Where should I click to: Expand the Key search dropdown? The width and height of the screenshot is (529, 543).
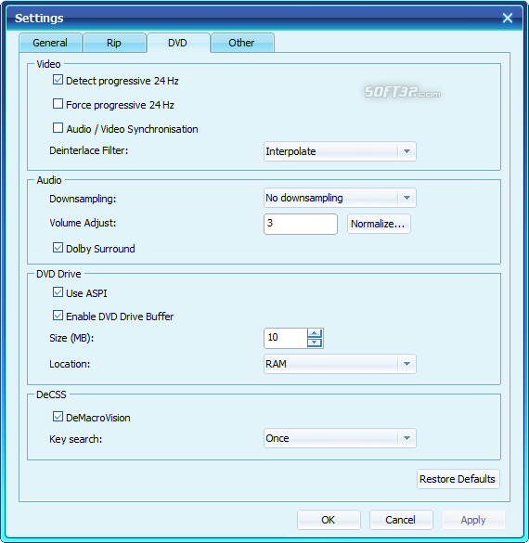click(340, 438)
